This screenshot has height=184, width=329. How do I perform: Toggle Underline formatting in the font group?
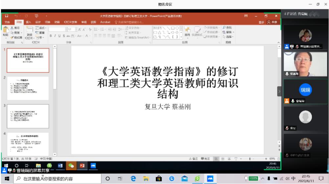(59, 36)
